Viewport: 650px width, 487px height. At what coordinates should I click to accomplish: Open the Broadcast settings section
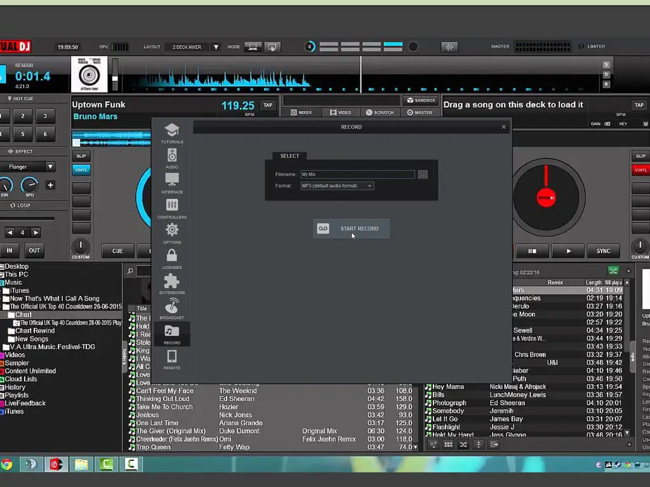171,309
